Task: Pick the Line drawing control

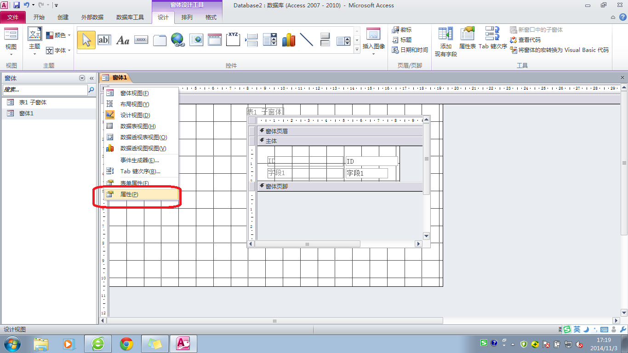Action: (307, 40)
